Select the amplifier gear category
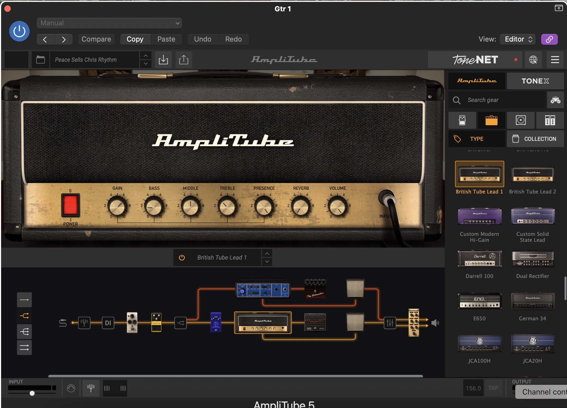Viewport: 567px width, 408px height. 491,120
